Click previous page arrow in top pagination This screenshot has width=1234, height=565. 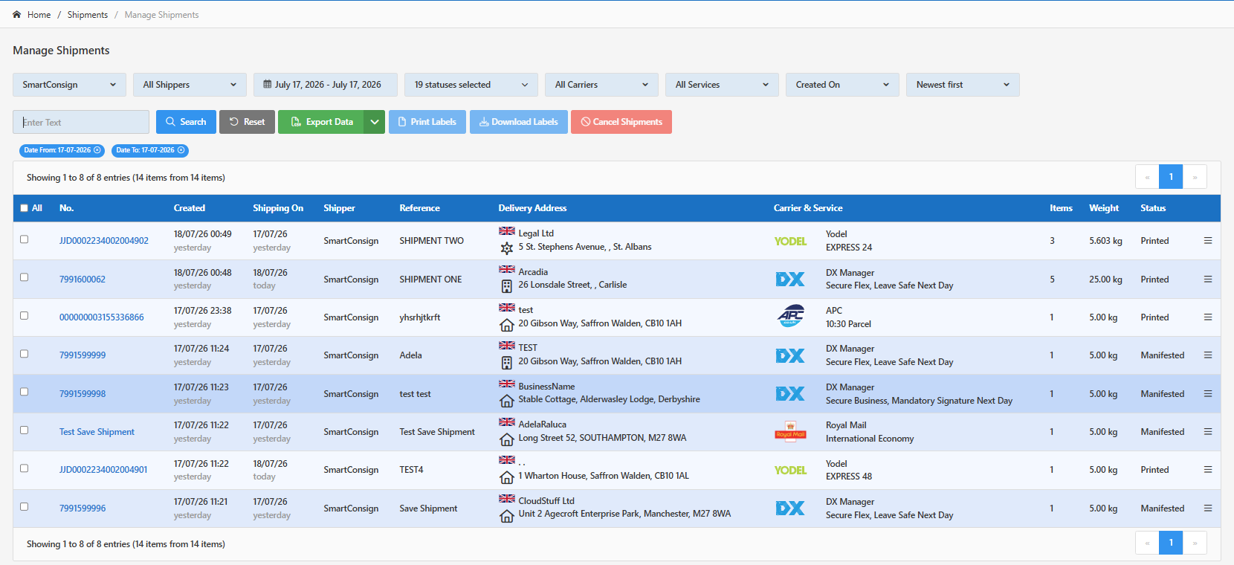pyautogui.click(x=1147, y=177)
